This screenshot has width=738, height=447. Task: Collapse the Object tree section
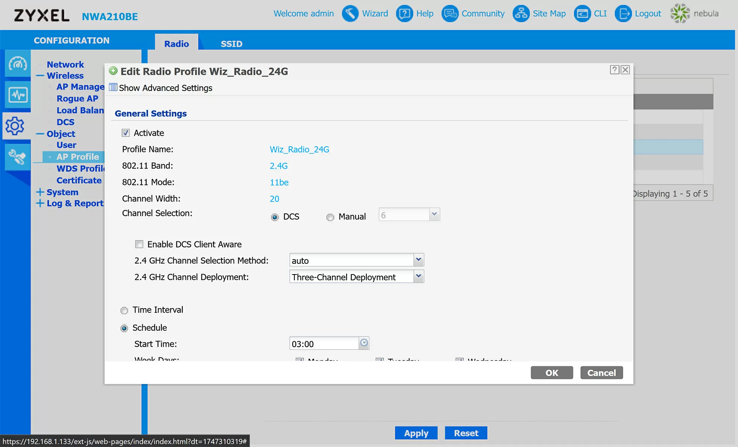[x=40, y=134]
